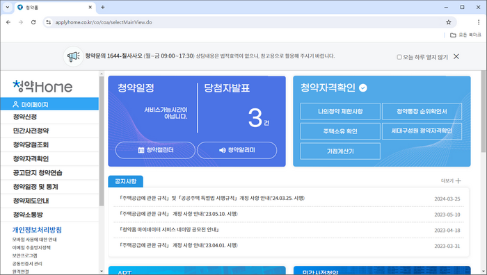Open 공동인증서 관리 link

pos(27,263)
